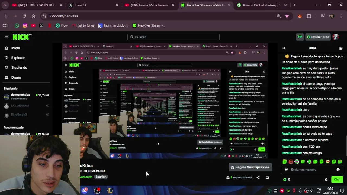Open the NeoKitea Stream bookmark
Image resolution: width=347 pixels, height=195 pixels.
(149, 25)
